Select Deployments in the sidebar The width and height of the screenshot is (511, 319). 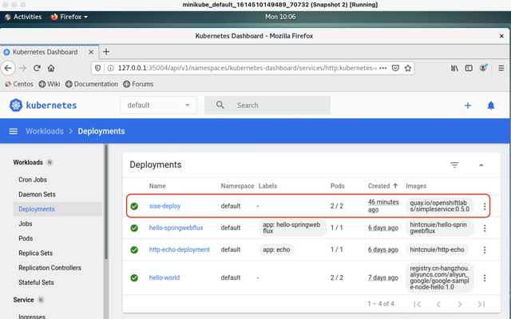coord(57,209)
